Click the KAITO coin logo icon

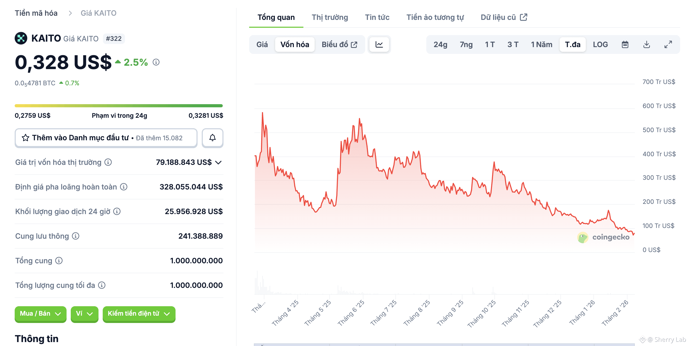(21, 38)
